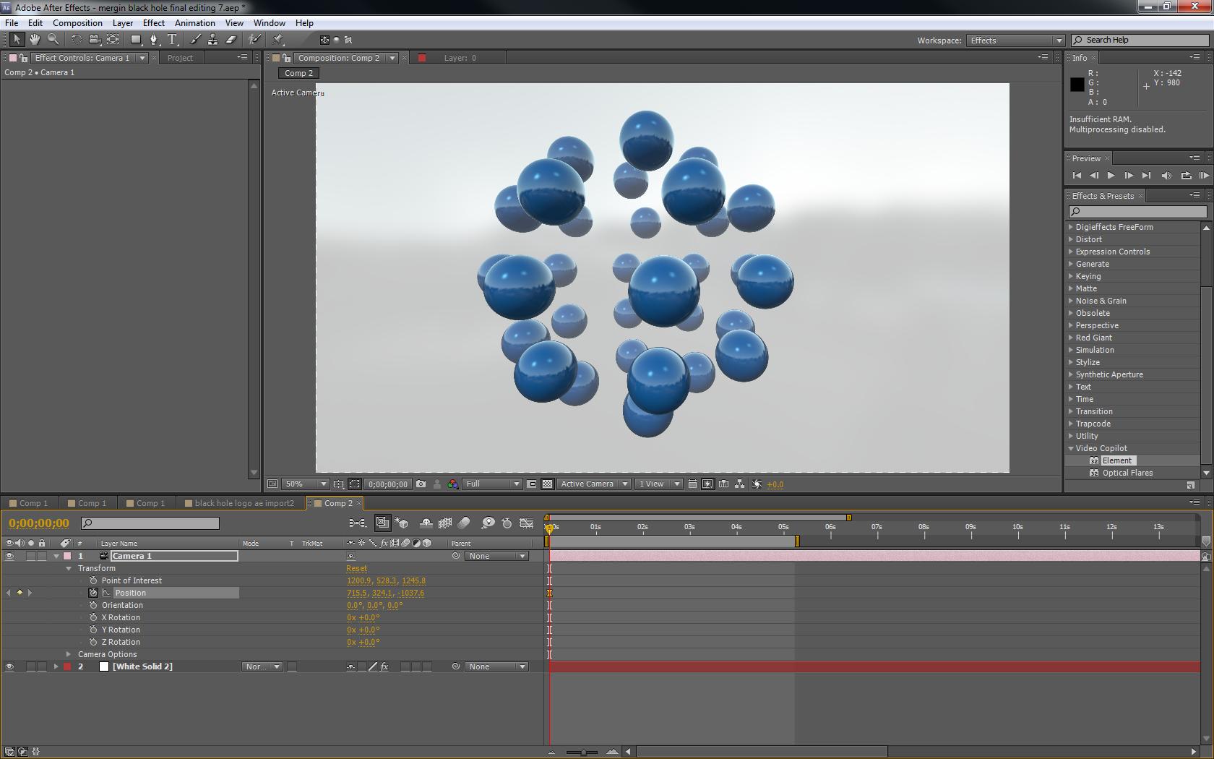Click Camera 1 pink label color swatch
Image resolution: width=1214 pixels, height=759 pixels.
(67, 556)
